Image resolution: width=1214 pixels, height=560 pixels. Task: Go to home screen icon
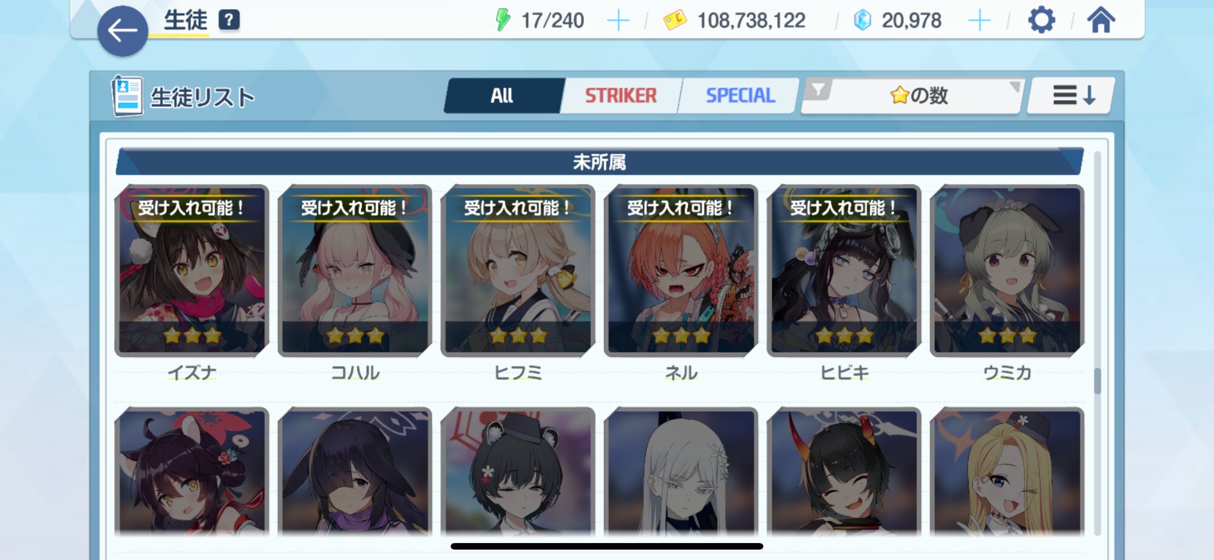(1101, 20)
